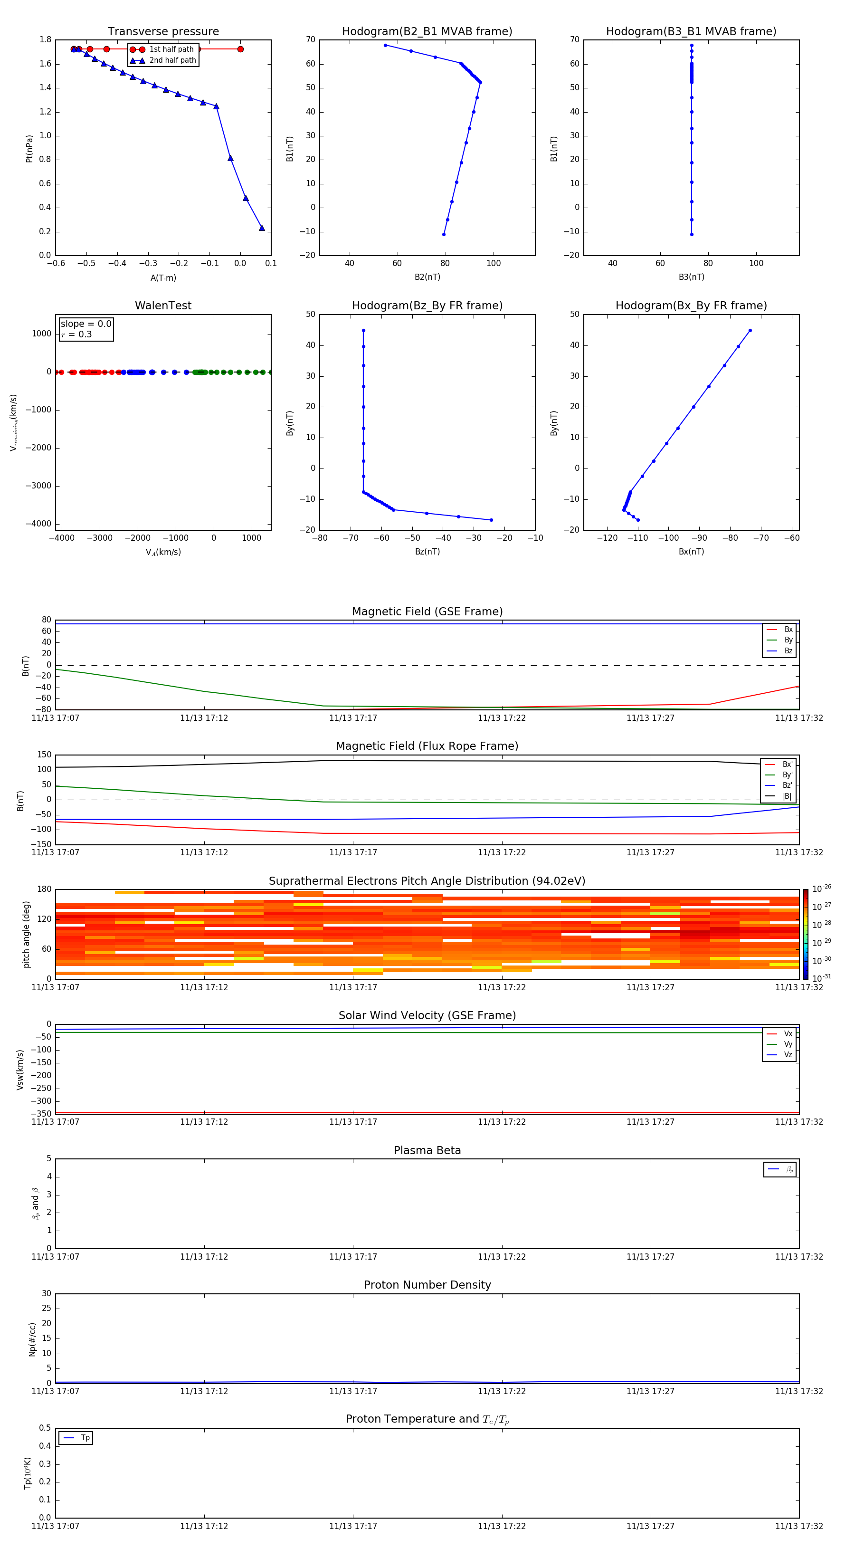Click the 'WalenTest' plot title
This screenshot has height=1568, width=855.
[x=163, y=306]
